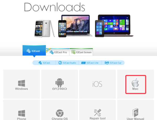This screenshot has width=157, height=120.
Task: Select EZCast Car sub-category
Action: pos(113,63)
